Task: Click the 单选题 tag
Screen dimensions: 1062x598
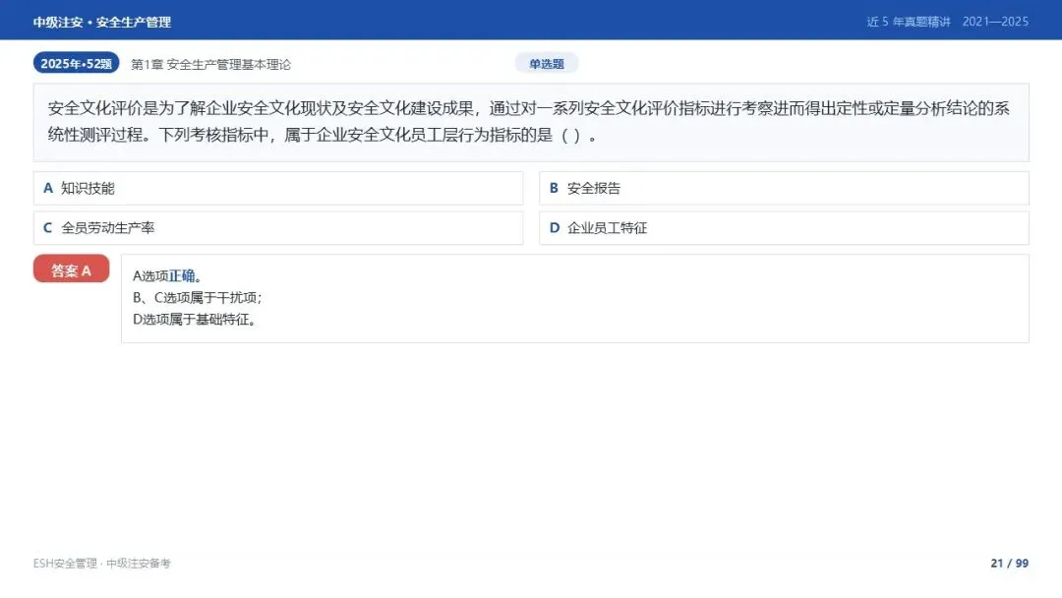Action: (547, 64)
